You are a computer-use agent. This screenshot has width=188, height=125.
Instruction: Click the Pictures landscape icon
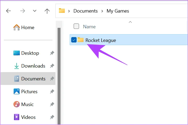pos(17,92)
